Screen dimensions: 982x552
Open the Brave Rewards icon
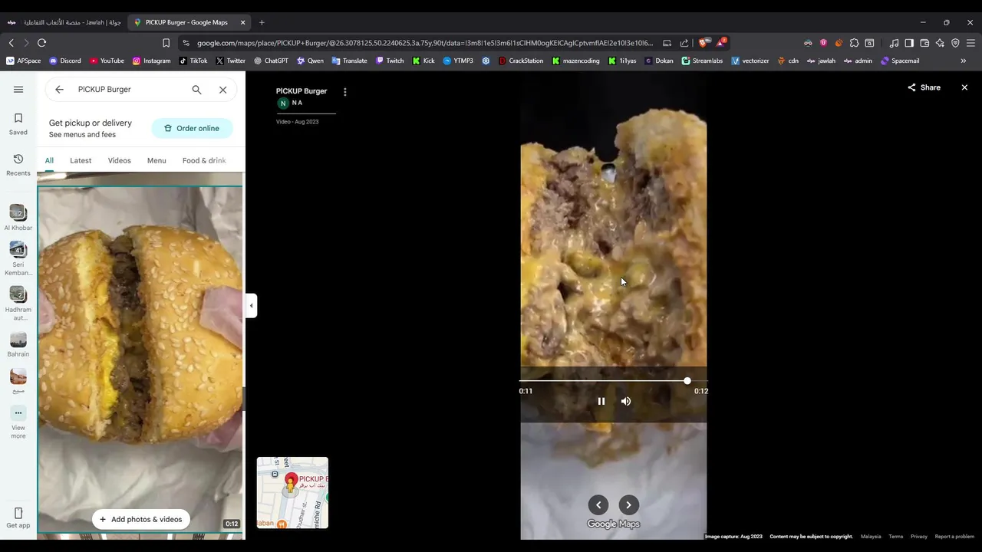720,43
